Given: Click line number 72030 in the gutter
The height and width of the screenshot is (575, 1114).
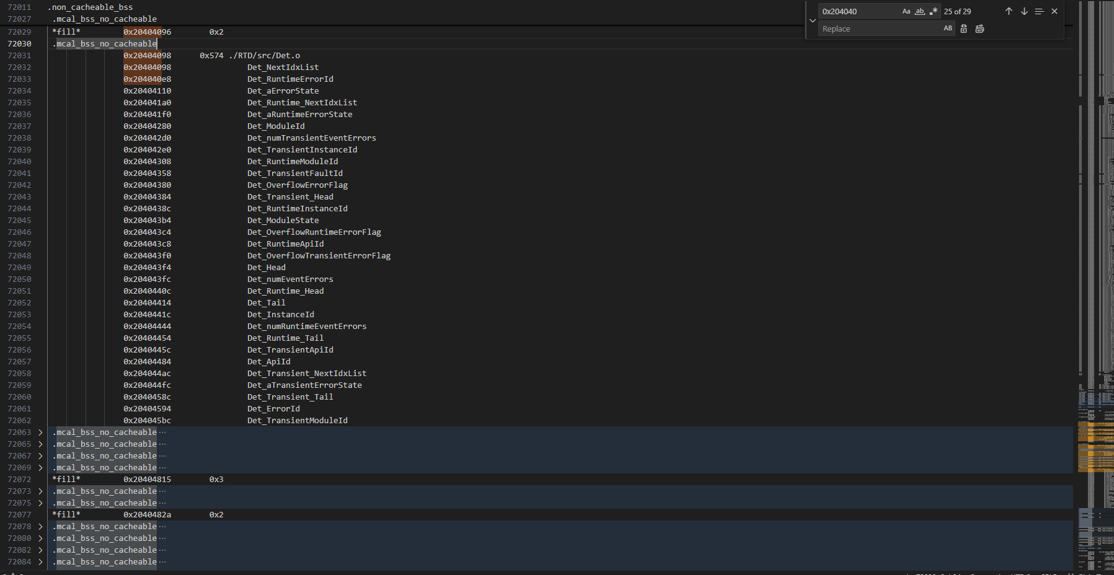Looking at the screenshot, I should (19, 44).
